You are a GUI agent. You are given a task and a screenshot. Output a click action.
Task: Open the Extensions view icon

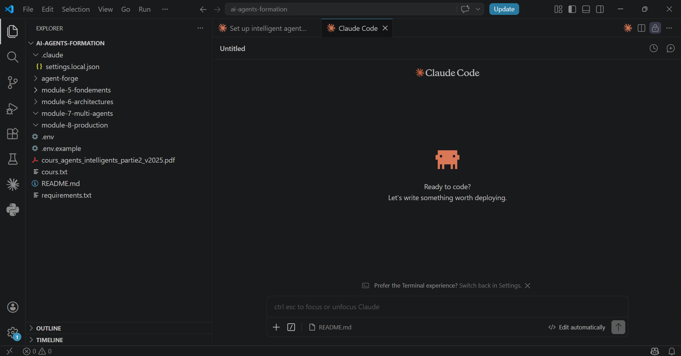tap(13, 134)
